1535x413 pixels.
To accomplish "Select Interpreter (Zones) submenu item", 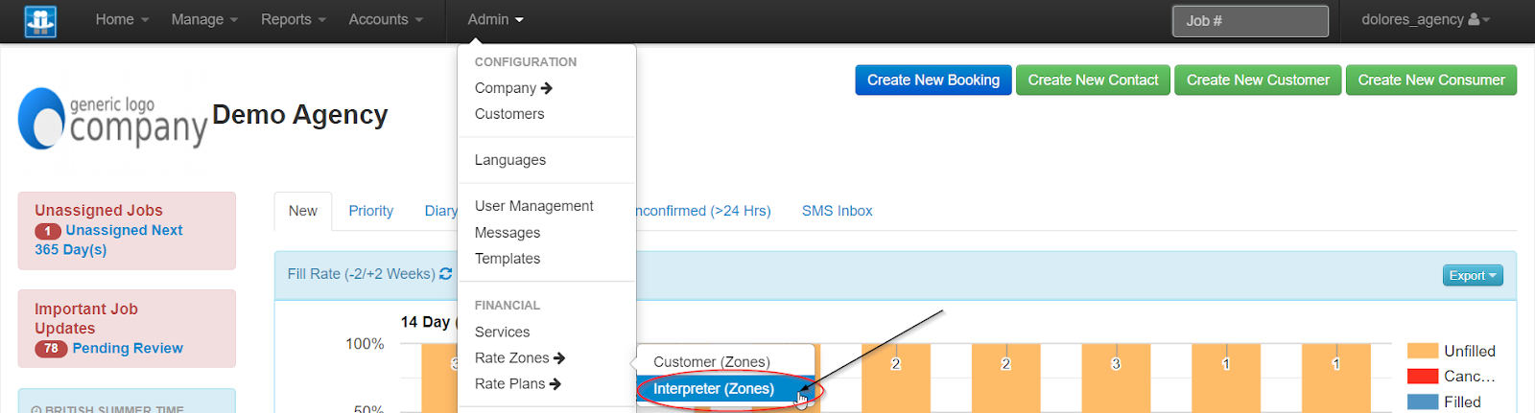I will pos(713,389).
